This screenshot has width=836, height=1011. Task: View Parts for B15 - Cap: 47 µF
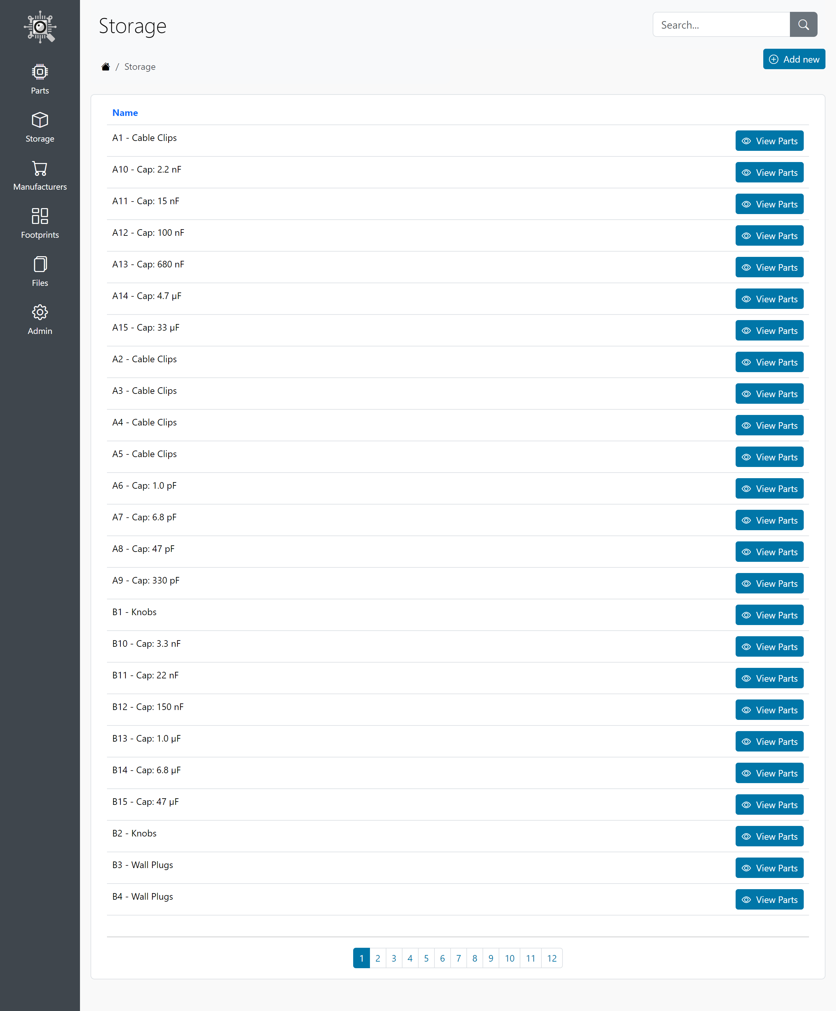tap(769, 805)
